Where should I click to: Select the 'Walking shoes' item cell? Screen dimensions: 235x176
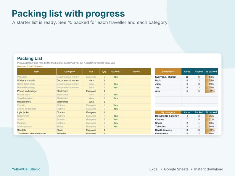(37, 126)
